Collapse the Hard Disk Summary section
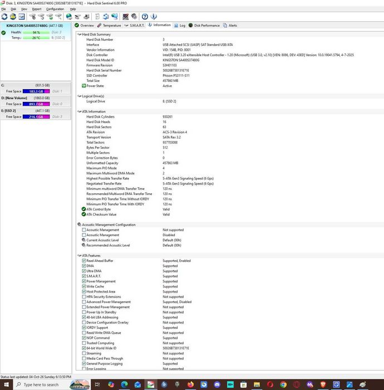 tap(80, 35)
